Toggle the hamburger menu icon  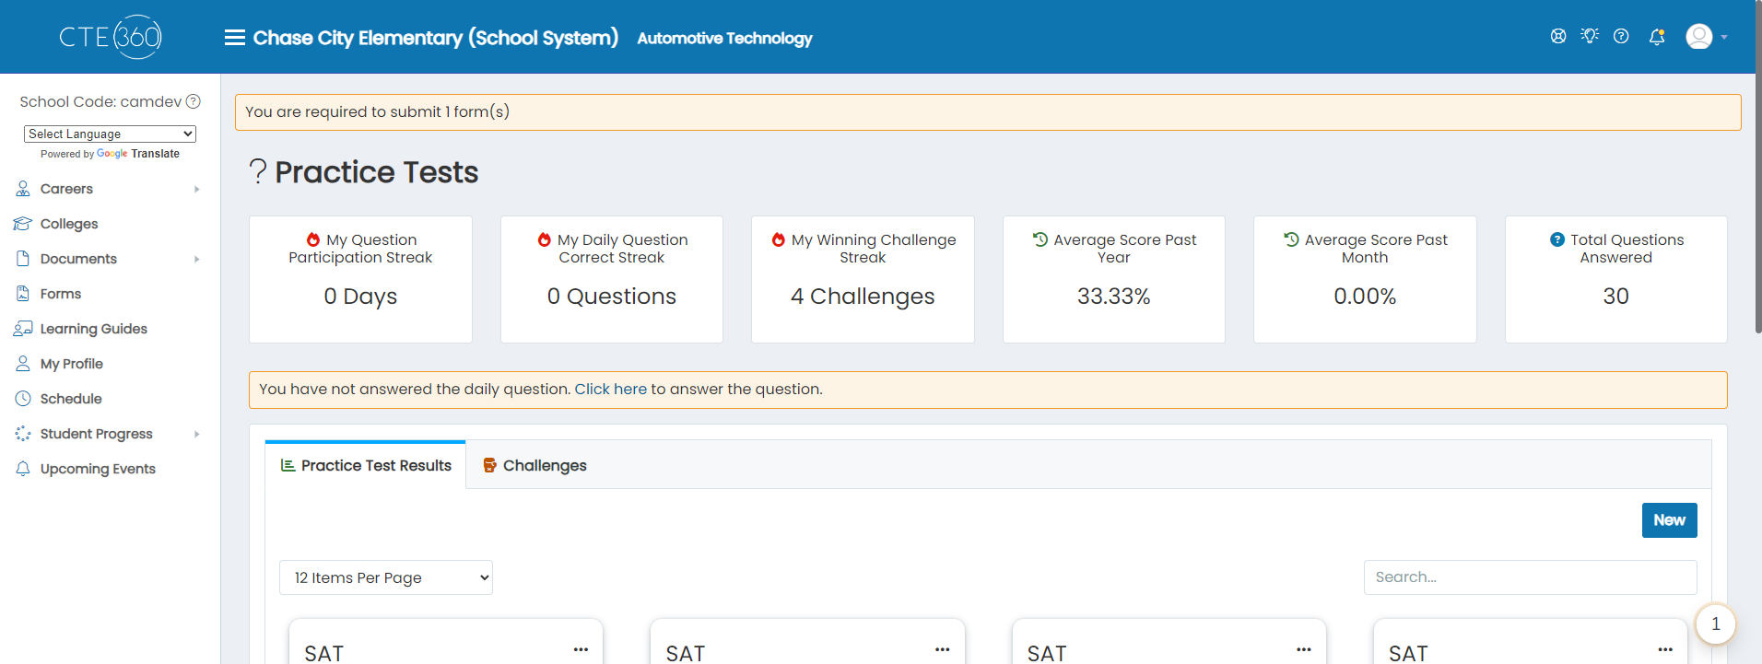tap(235, 38)
